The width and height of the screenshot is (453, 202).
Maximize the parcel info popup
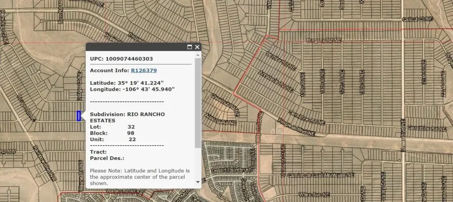click(190, 47)
